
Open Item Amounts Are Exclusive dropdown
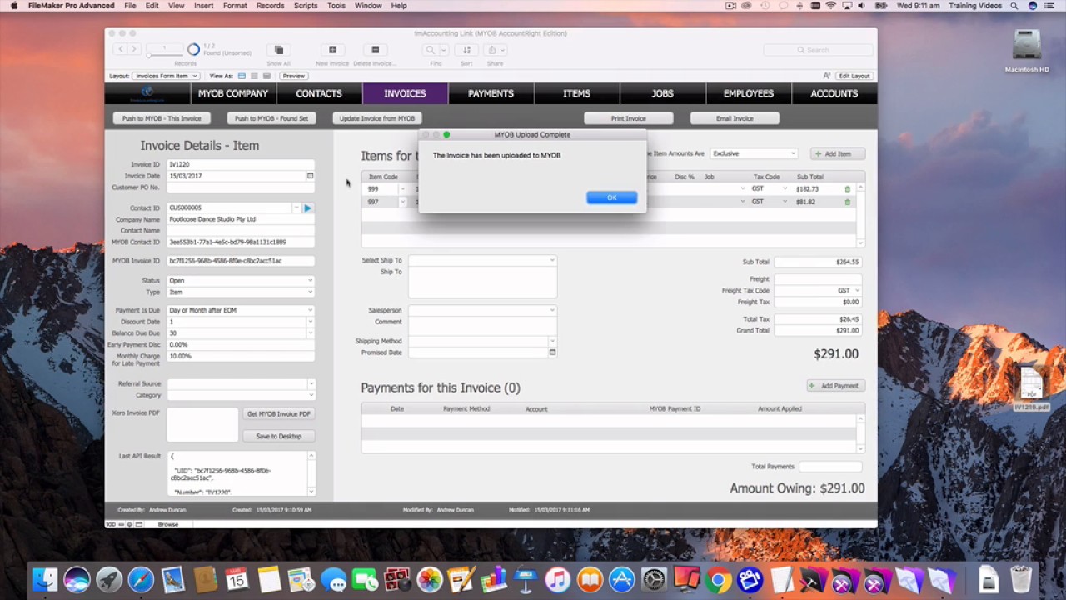[x=755, y=153]
